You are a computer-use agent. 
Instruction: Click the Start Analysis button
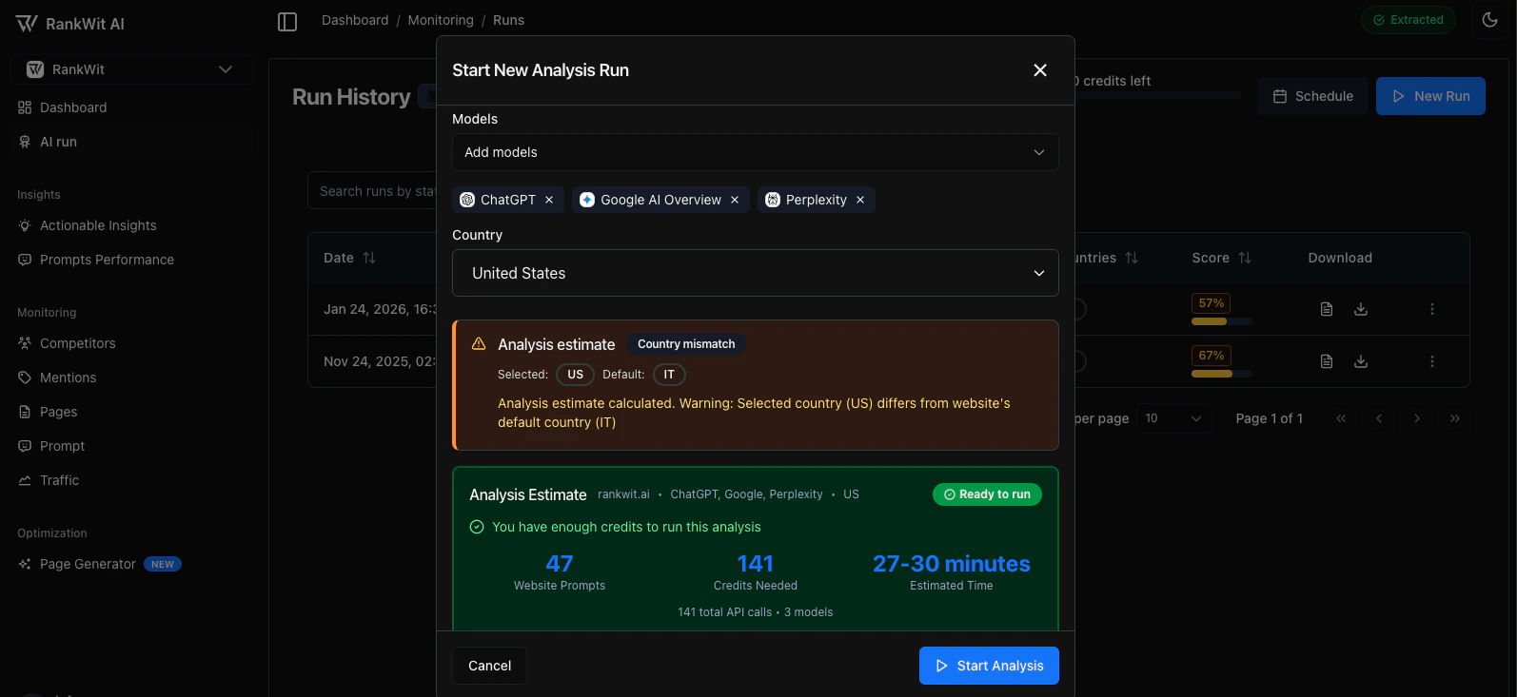point(989,666)
